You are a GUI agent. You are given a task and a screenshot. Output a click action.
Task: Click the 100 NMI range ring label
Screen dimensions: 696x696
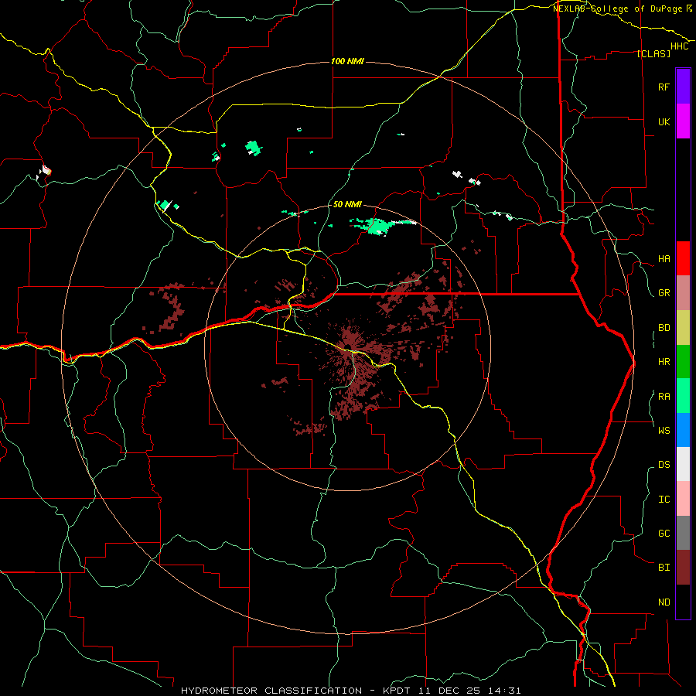point(347,61)
